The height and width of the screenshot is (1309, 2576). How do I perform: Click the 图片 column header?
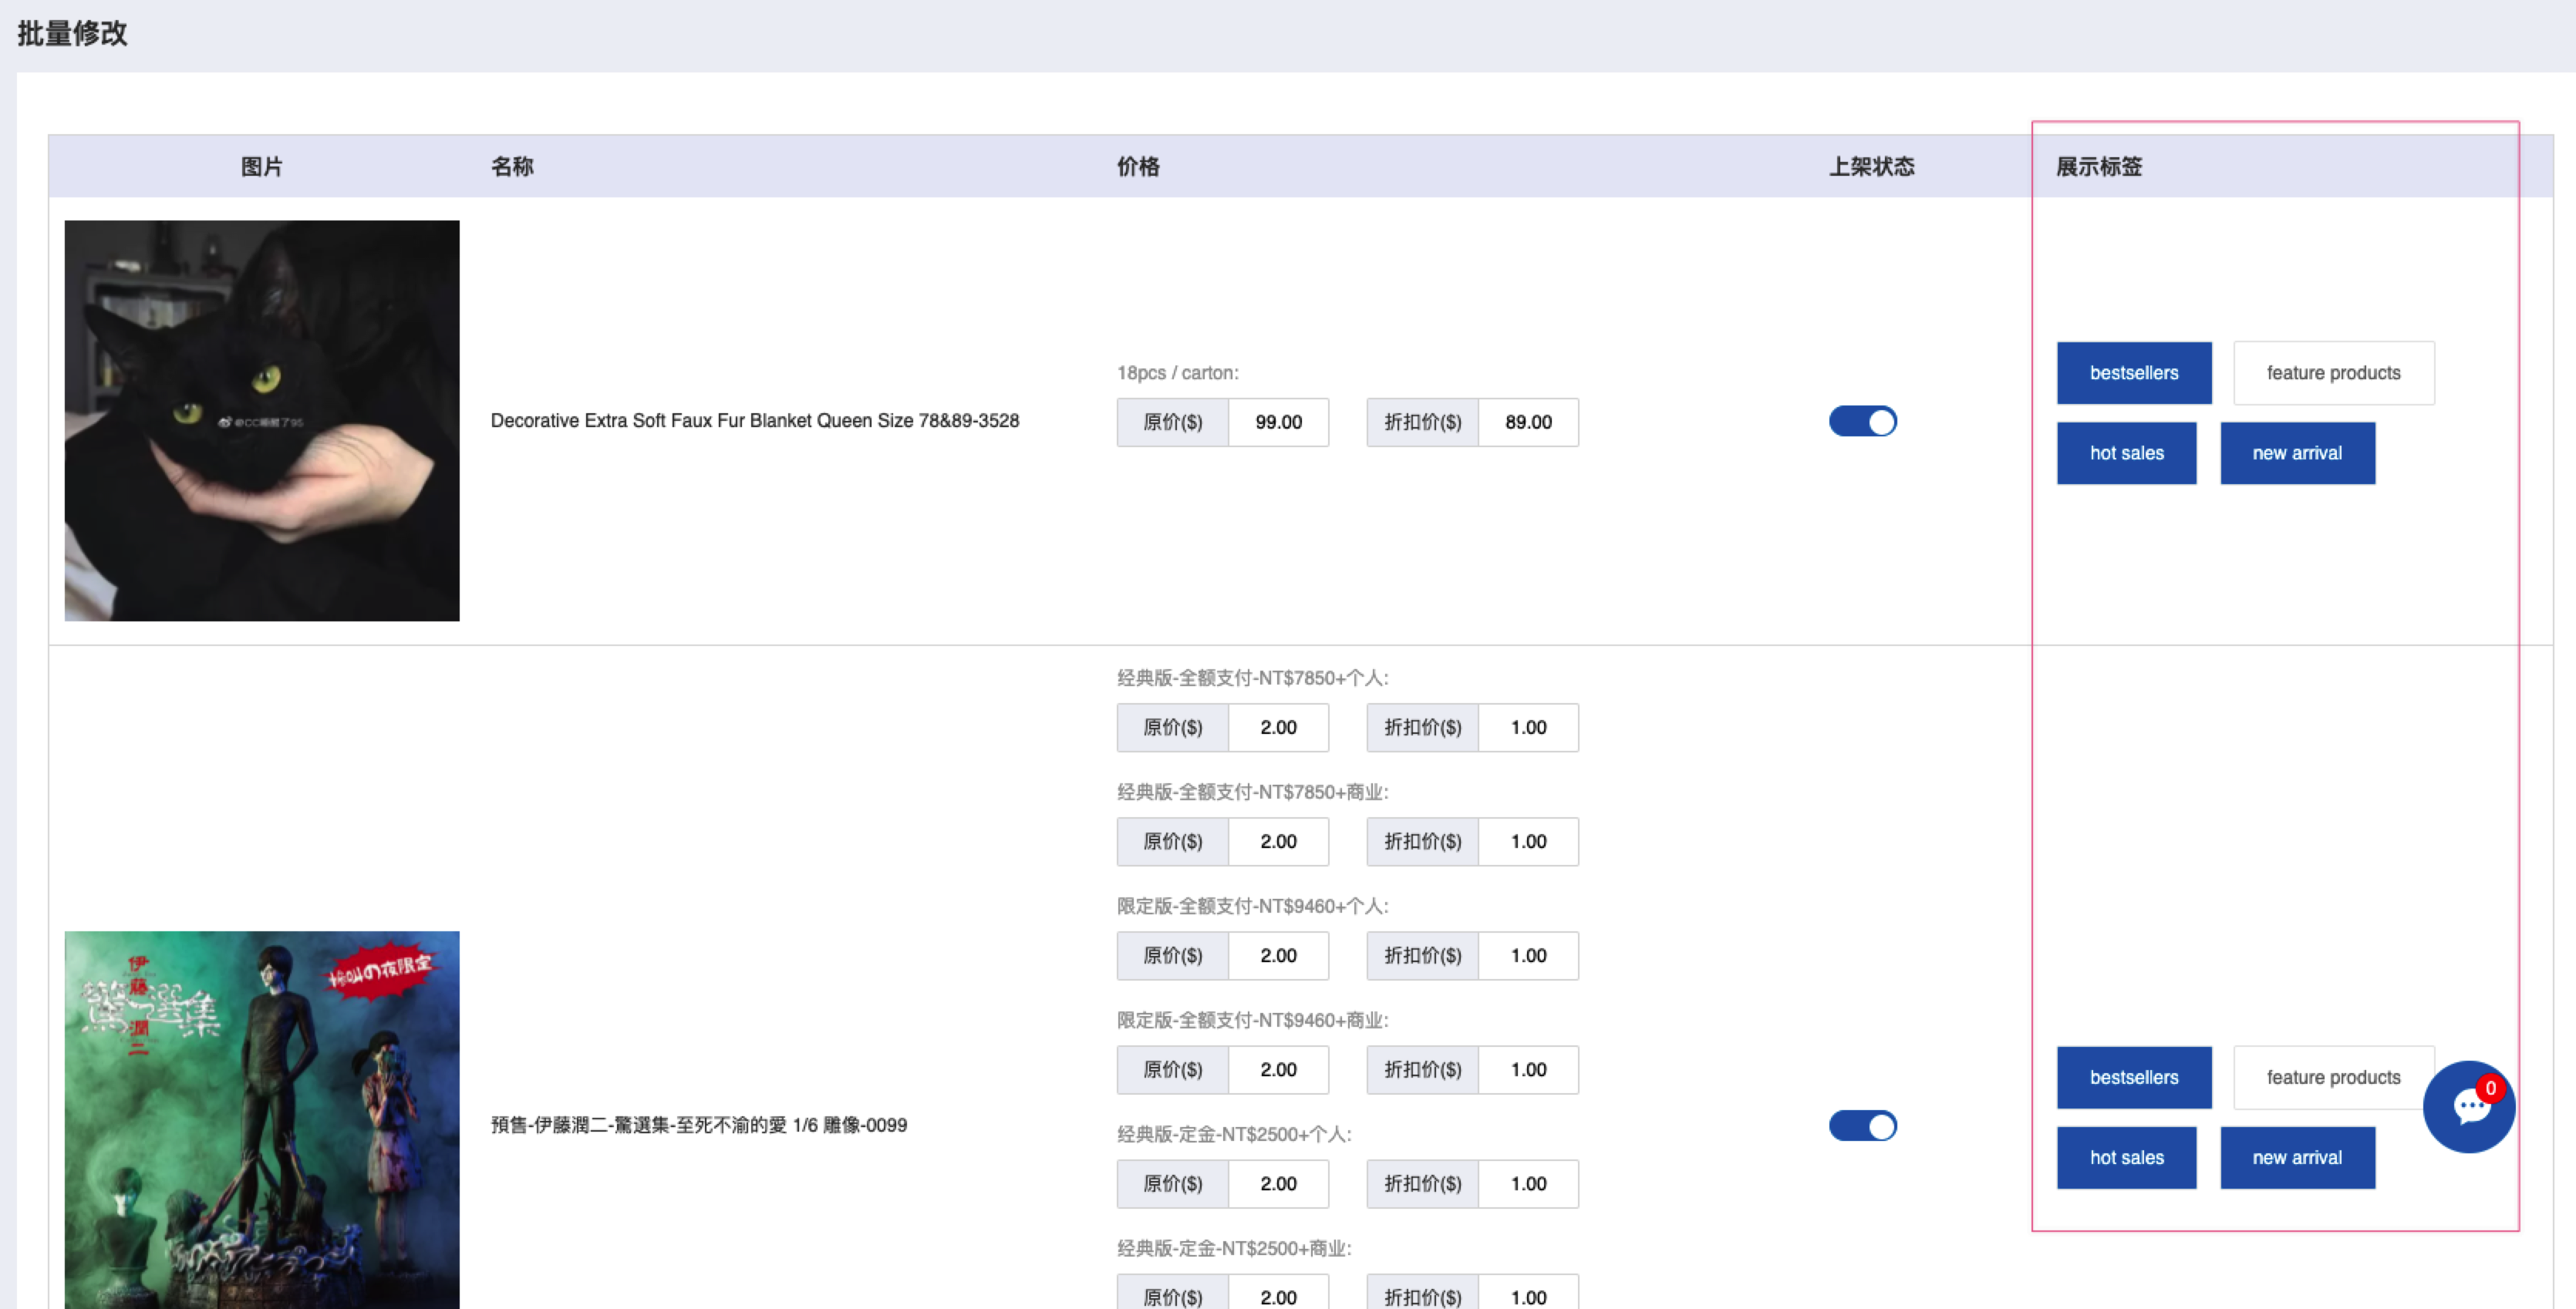click(262, 167)
